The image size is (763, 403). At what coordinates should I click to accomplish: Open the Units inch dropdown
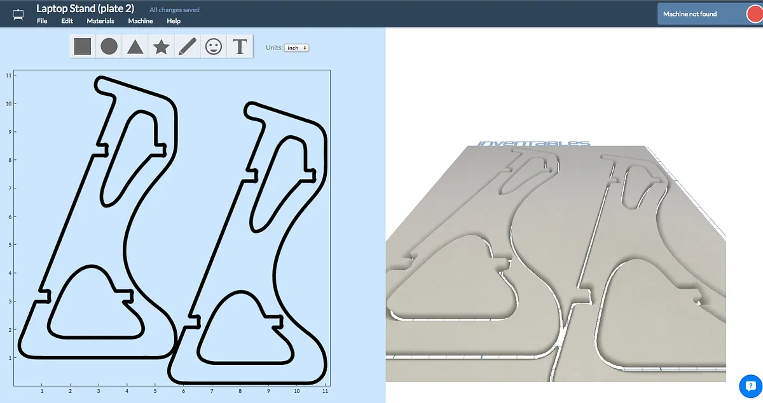coord(297,48)
